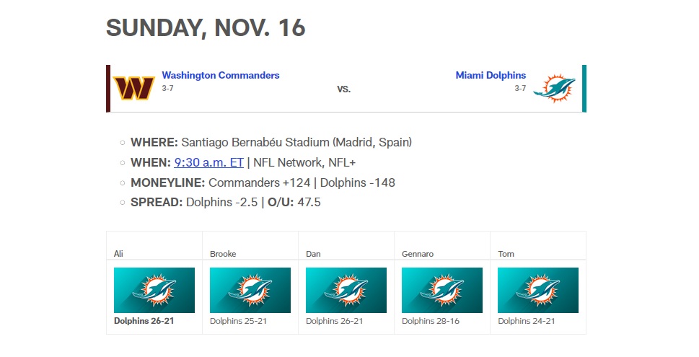
Task: Select Dan's Dolphins 26-21 score prediction
Action: 335,321
